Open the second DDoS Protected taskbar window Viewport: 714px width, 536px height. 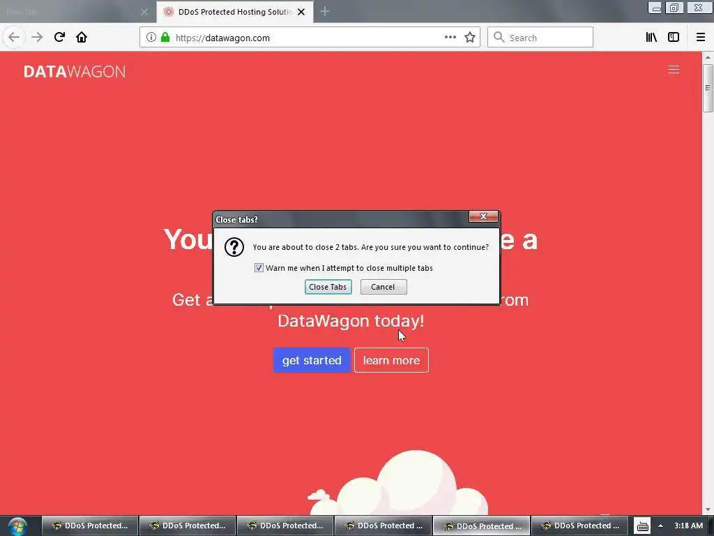187,526
